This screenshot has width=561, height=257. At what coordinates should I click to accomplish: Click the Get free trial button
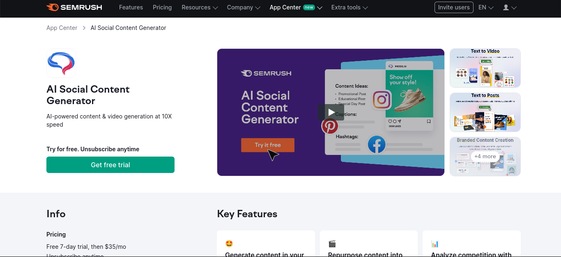(110, 165)
